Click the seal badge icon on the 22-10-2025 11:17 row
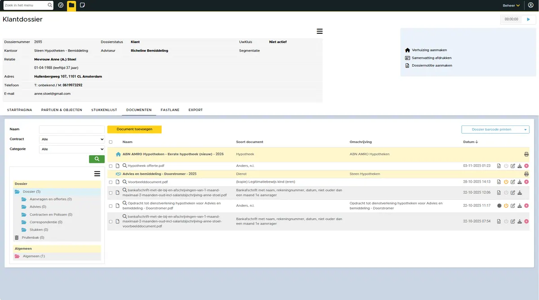This screenshot has width=539, height=300. pos(499,206)
